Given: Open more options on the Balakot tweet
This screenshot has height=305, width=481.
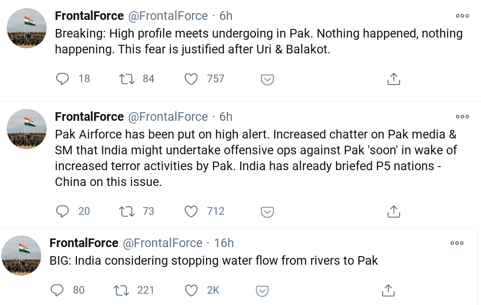Looking at the screenshot, I should pyautogui.click(x=462, y=16).
